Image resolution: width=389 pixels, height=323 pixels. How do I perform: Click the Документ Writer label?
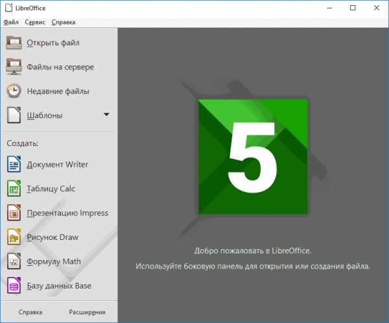coord(57,165)
